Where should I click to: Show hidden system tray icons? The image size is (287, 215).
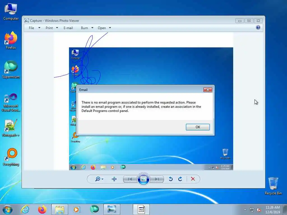pos(245,210)
